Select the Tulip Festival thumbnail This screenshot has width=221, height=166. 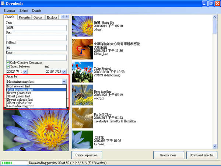point(83,72)
